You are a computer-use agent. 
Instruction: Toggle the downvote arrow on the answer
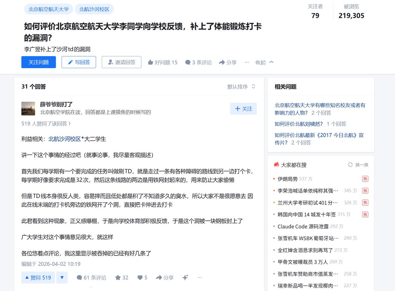coord(62,278)
